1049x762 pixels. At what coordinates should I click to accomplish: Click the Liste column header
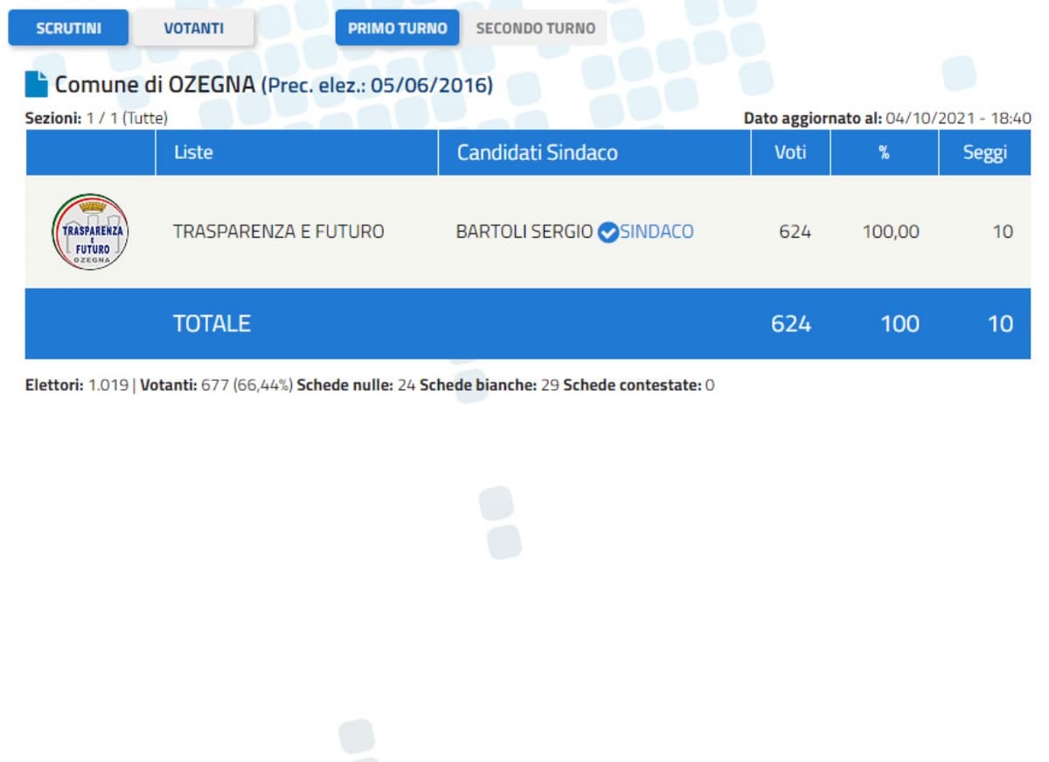click(x=193, y=152)
